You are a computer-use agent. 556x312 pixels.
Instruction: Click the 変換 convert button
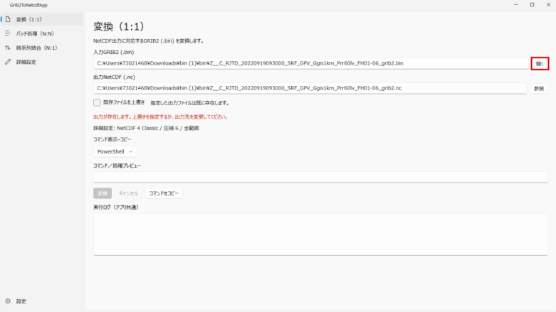(x=103, y=193)
